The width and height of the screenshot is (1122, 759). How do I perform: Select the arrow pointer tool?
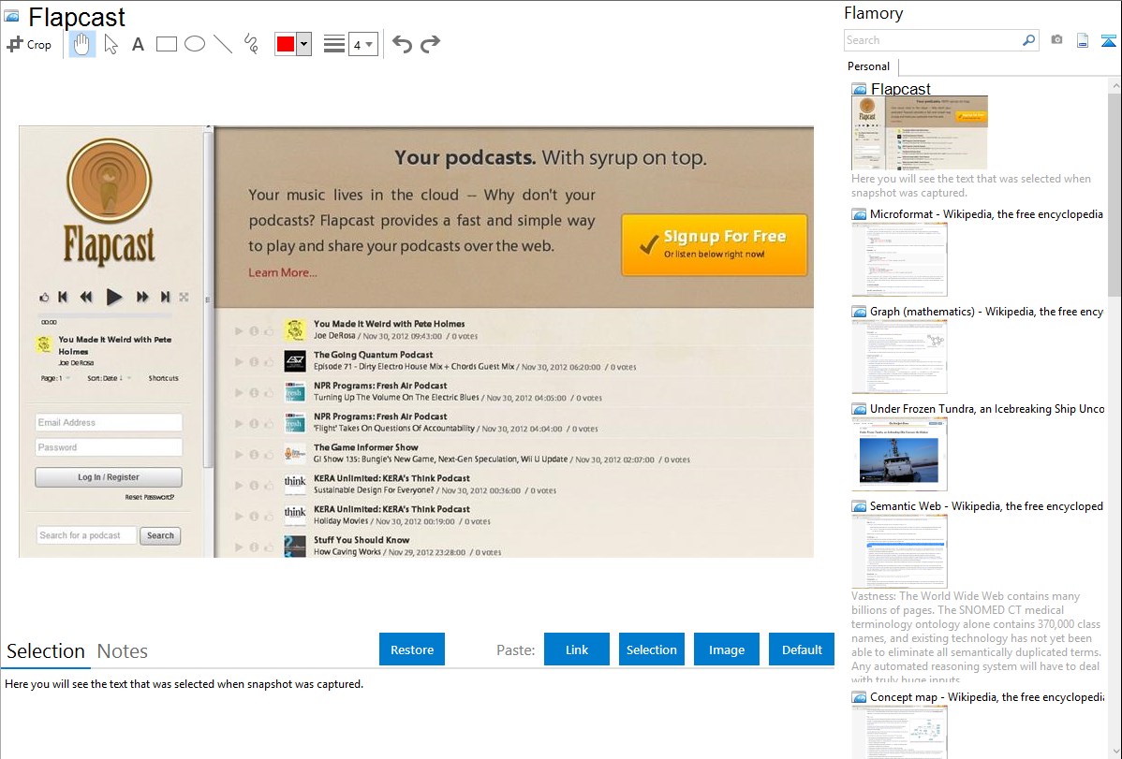(x=111, y=44)
